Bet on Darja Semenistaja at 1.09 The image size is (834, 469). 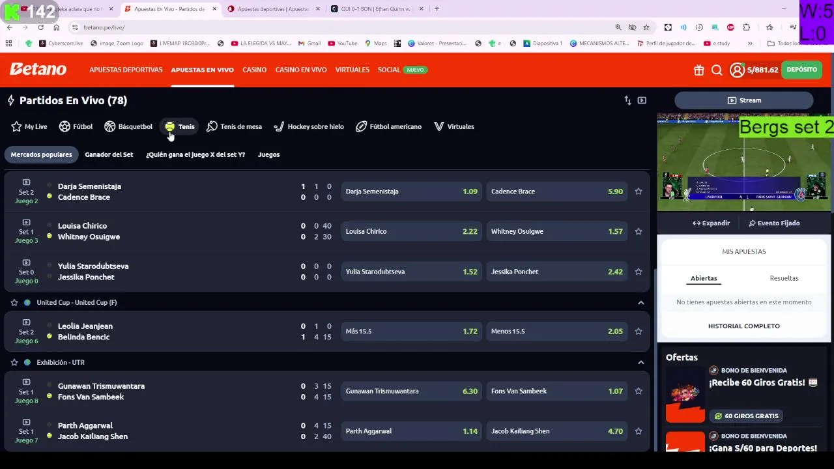411,192
